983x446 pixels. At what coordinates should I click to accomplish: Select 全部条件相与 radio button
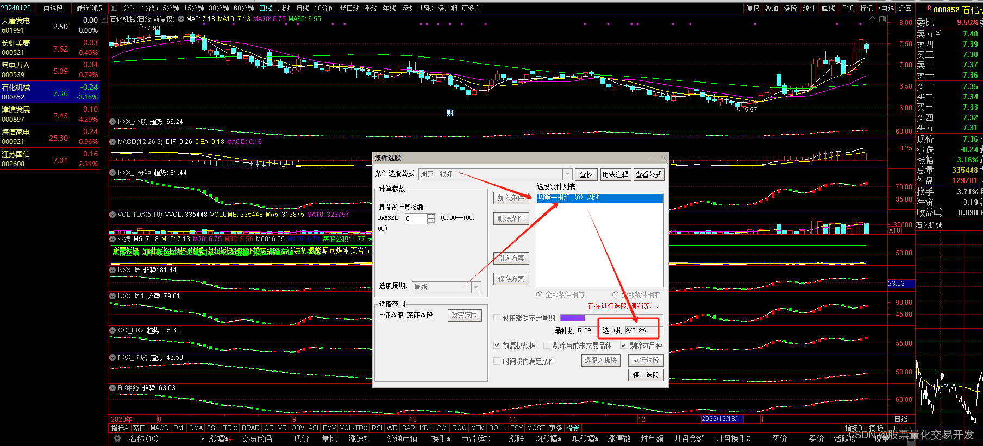[539, 294]
